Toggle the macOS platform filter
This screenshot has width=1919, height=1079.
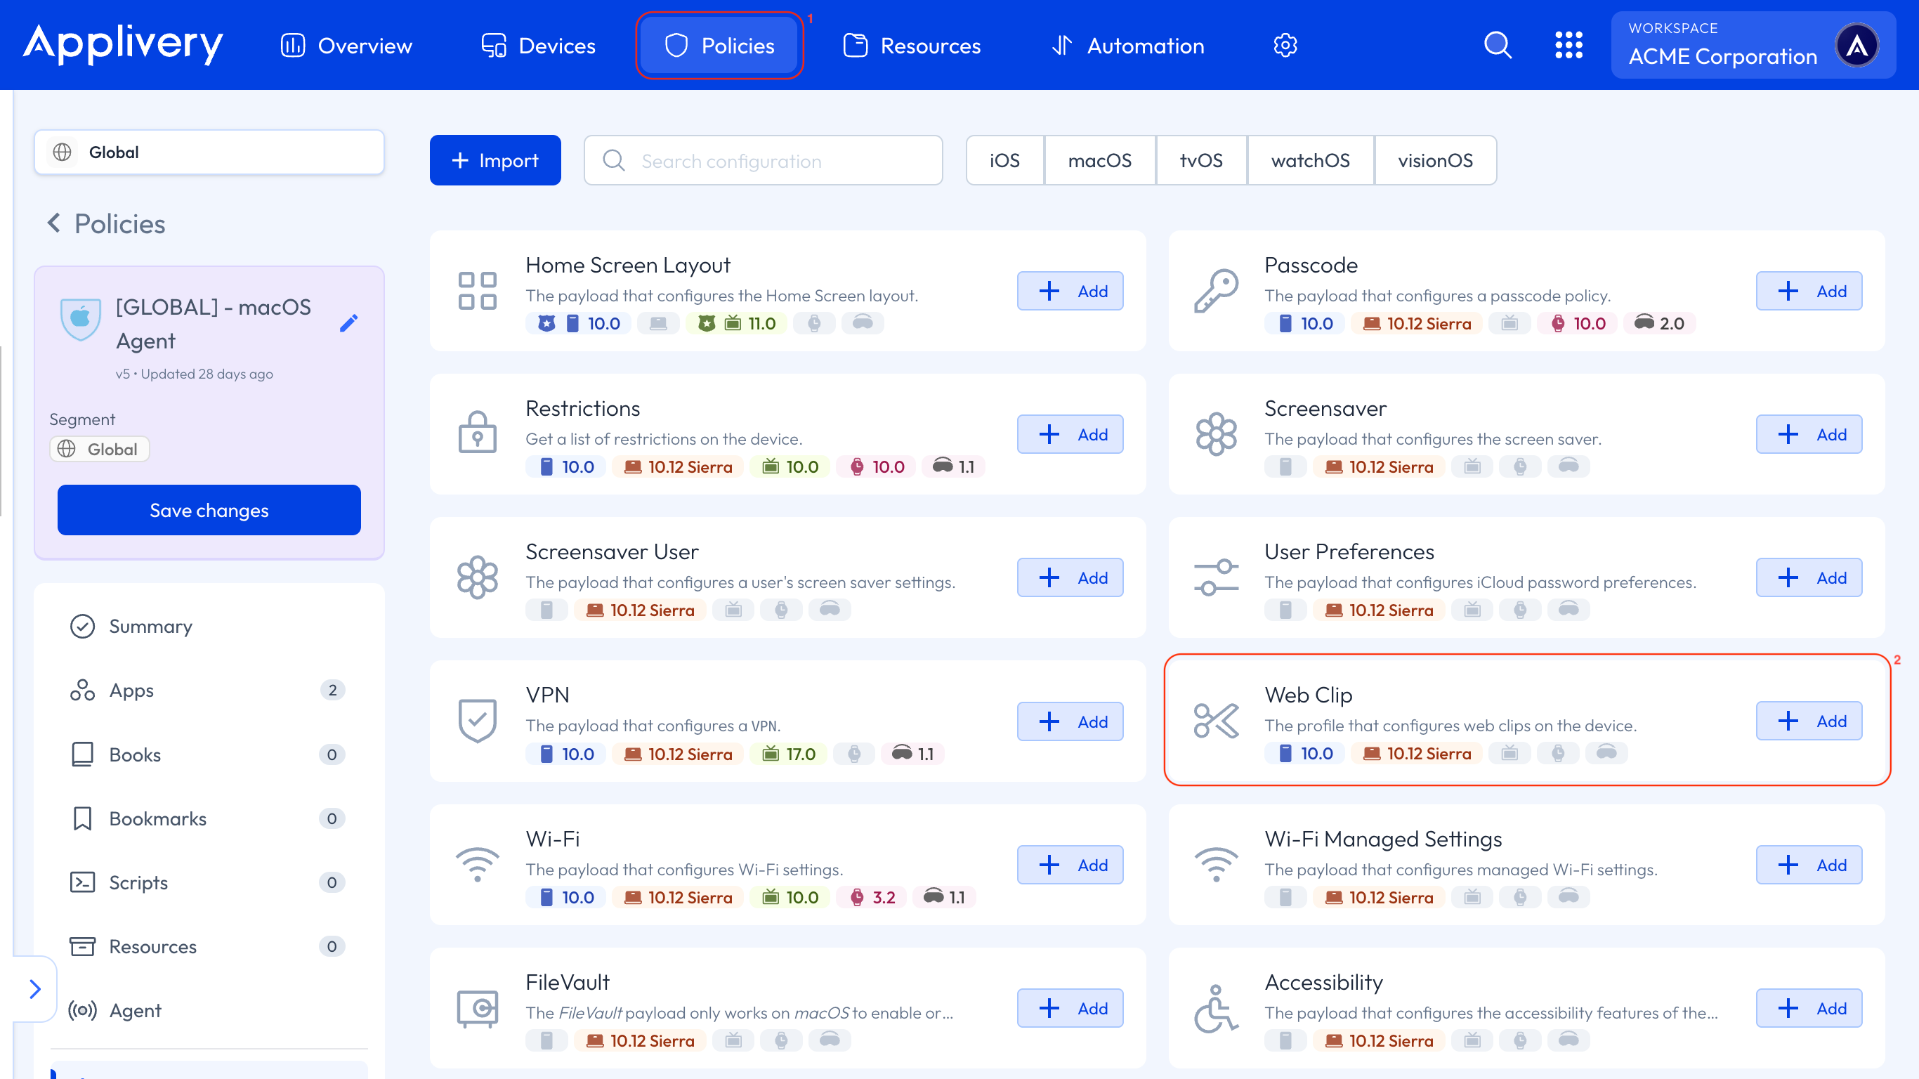[x=1099, y=160]
